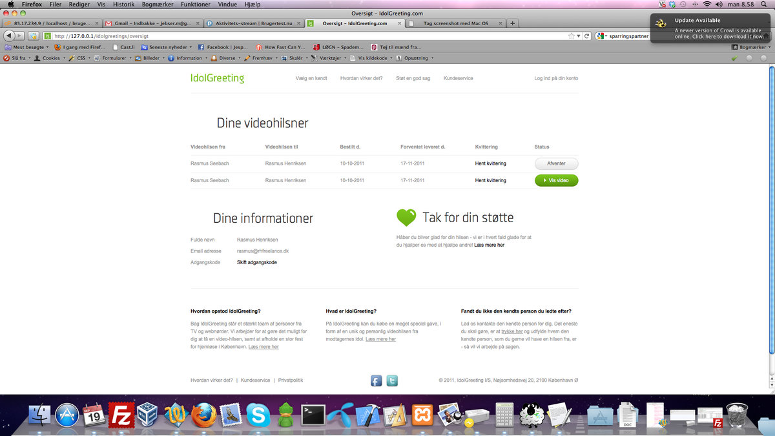Open the Historik menu in the menu bar
The image size is (775, 436).
click(x=124, y=4)
